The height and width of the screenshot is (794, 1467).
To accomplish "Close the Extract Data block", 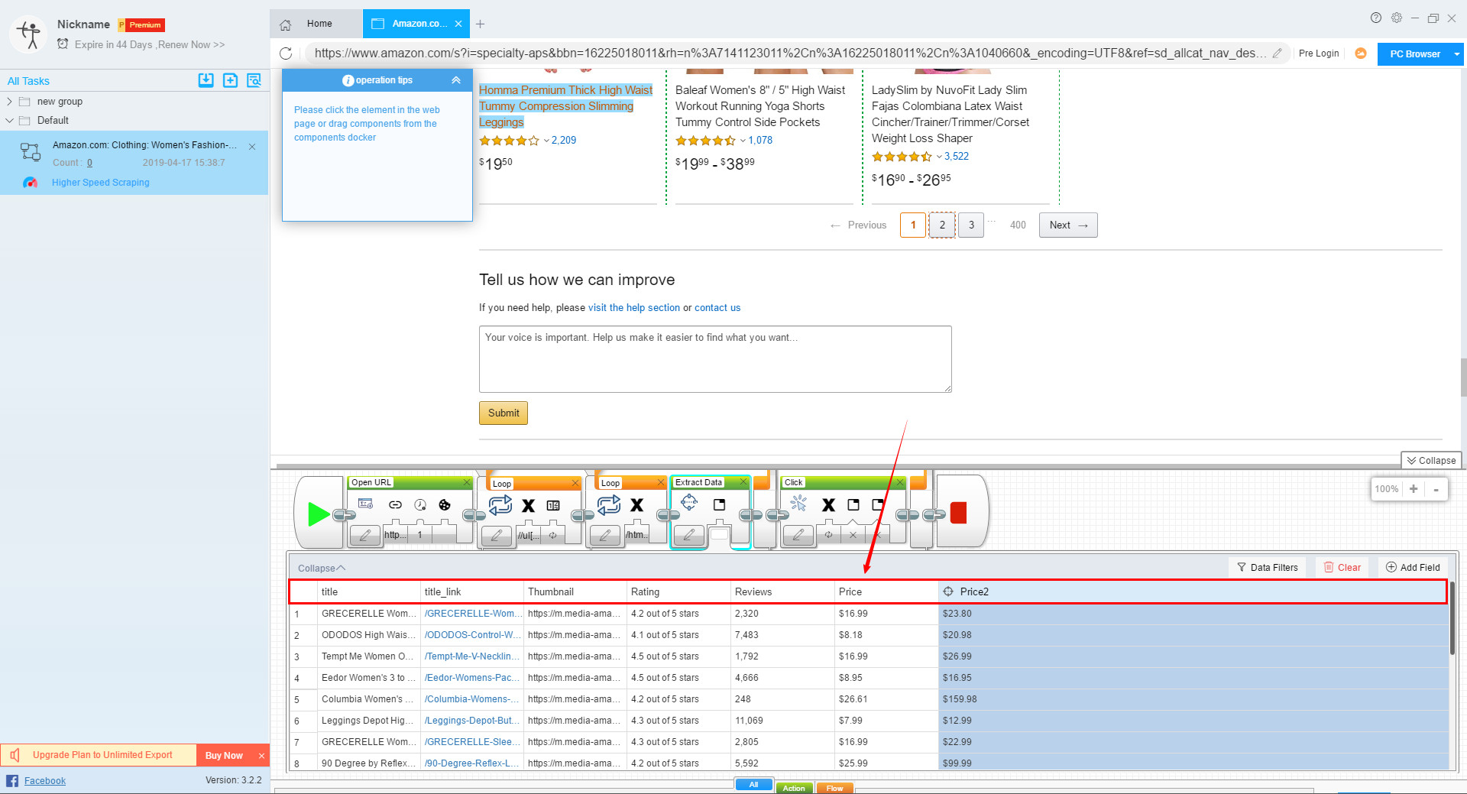I will (x=743, y=482).
